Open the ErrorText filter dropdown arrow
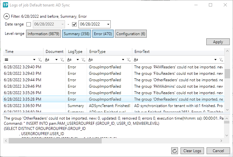This screenshot has height=157, width=233. (x=215, y=60)
